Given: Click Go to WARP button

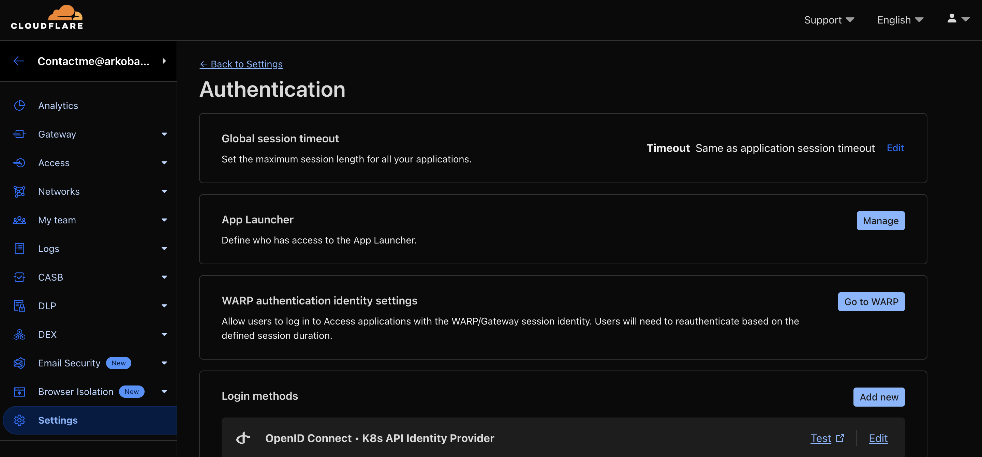Looking at the screenshot, I should (x=871, y=302).
